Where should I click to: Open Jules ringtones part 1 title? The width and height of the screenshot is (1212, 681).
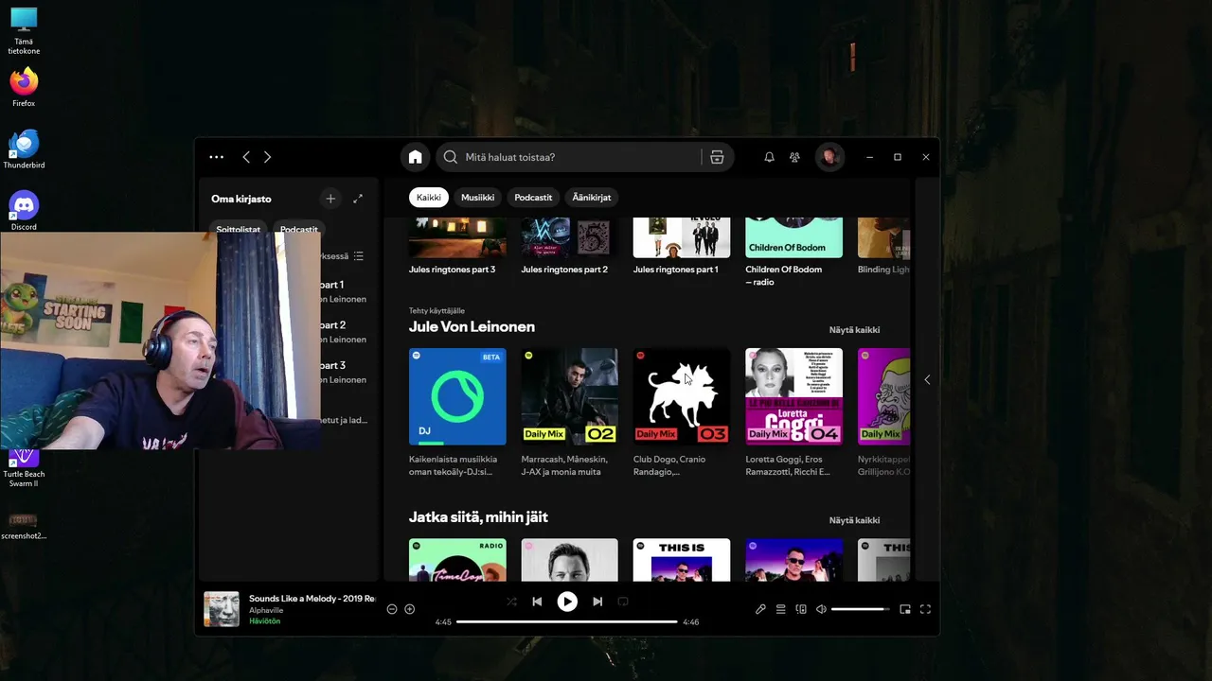[675, 270]
